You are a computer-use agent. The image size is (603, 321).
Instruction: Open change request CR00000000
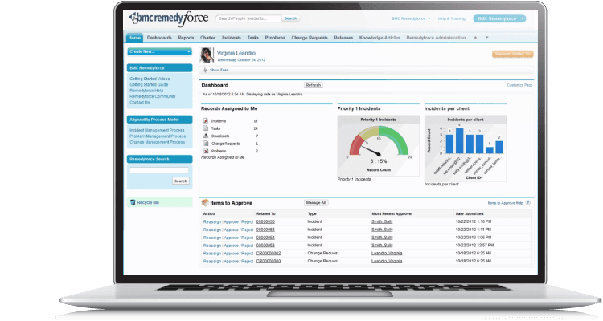[269, 261]
